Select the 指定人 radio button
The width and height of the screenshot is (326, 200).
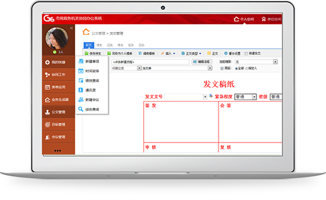(247, 68)
